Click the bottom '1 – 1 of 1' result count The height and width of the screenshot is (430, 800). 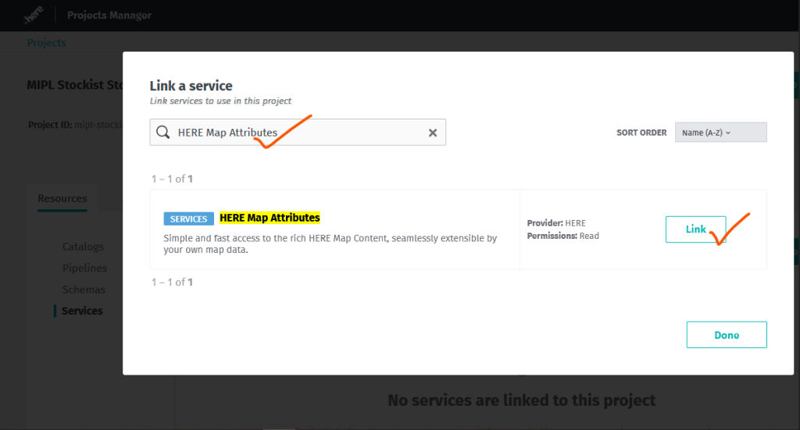point(172,283)
